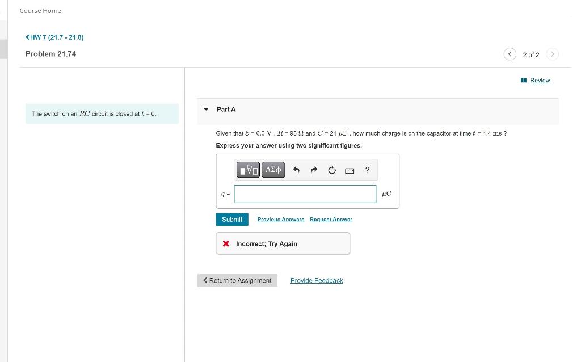The image size is (581, 362).
Task: Return to Assignment
Action: click(237, 280)
